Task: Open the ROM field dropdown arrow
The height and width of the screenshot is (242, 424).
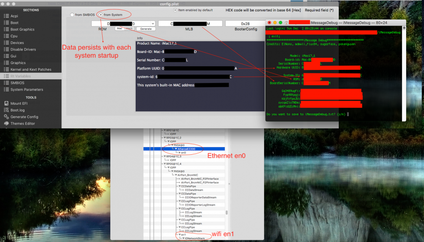Action: click(153, 24)
